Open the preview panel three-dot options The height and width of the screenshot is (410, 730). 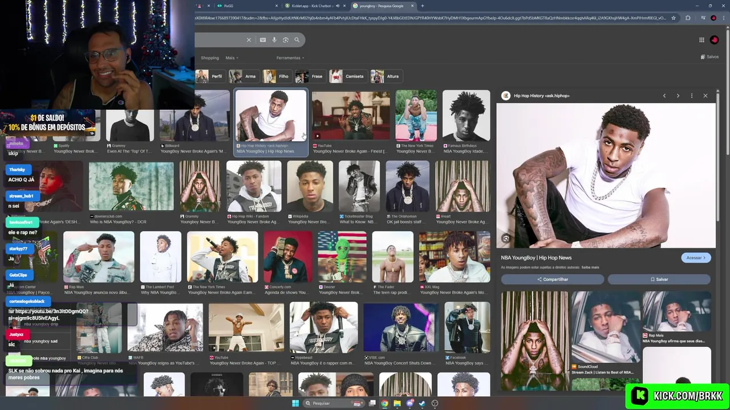[x=692, y=96]
